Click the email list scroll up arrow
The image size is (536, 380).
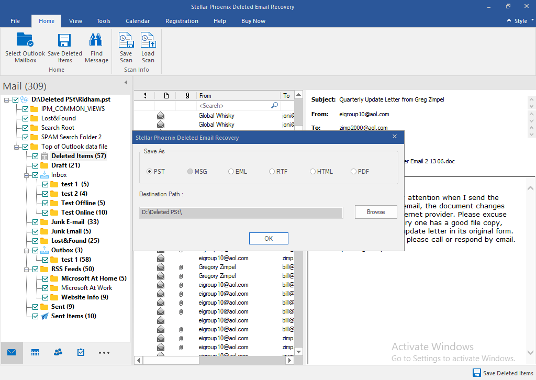pos(298,95)
